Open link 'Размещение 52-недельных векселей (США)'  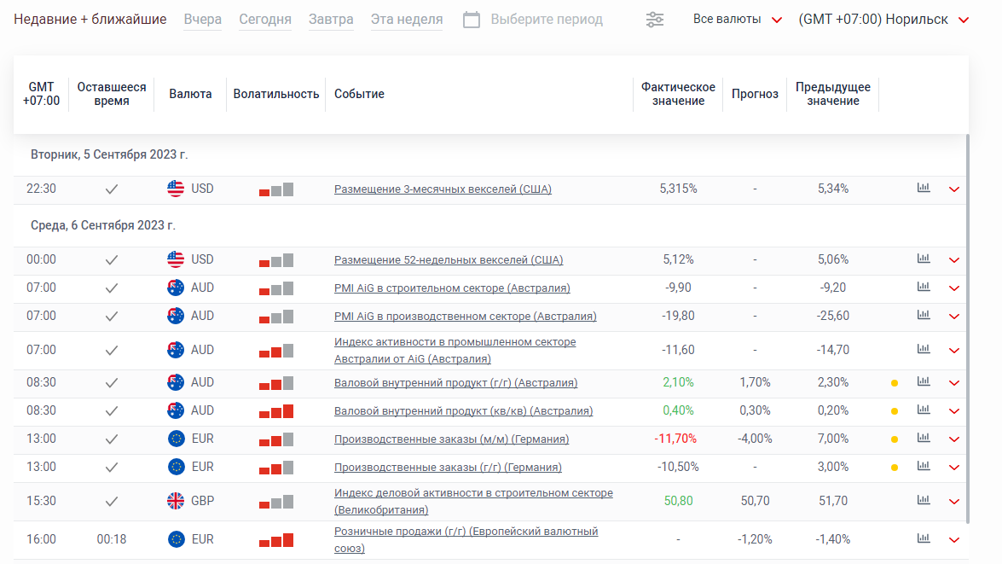pos(449,260)
